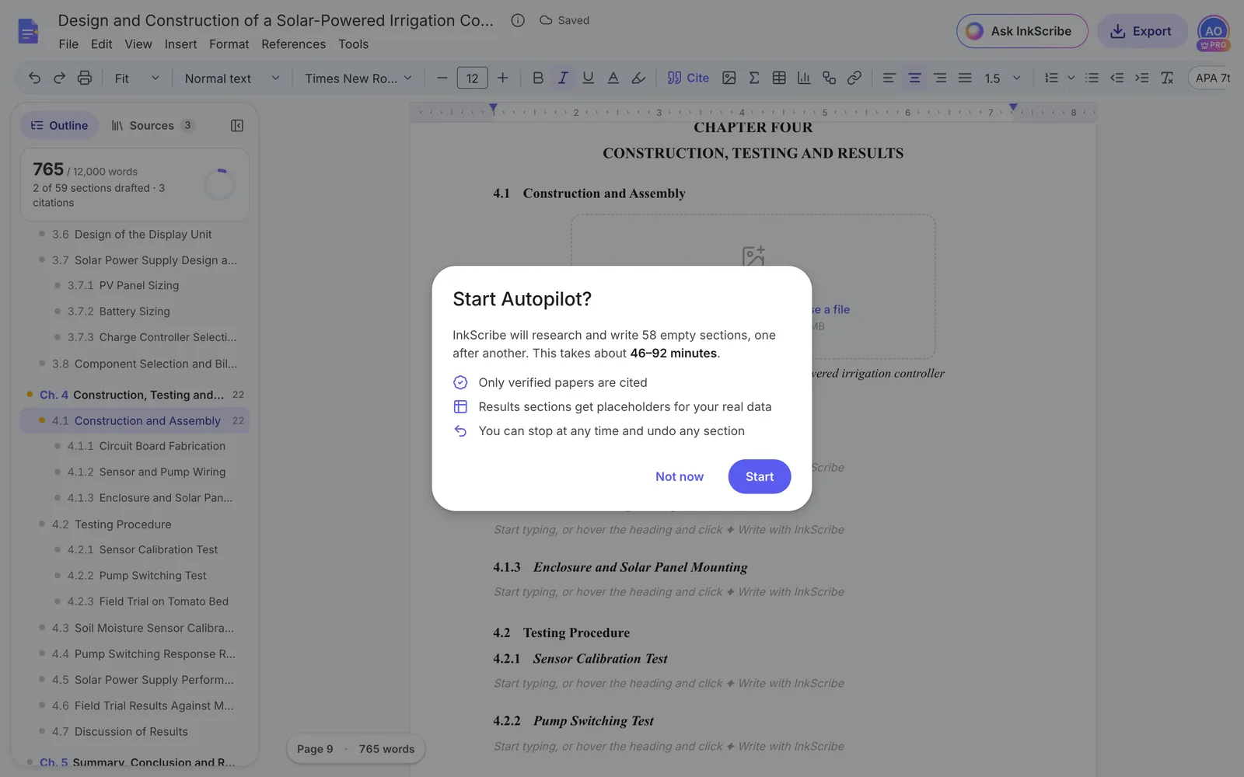Open the 1.5 line spacing dropdown

[1003, 78]
